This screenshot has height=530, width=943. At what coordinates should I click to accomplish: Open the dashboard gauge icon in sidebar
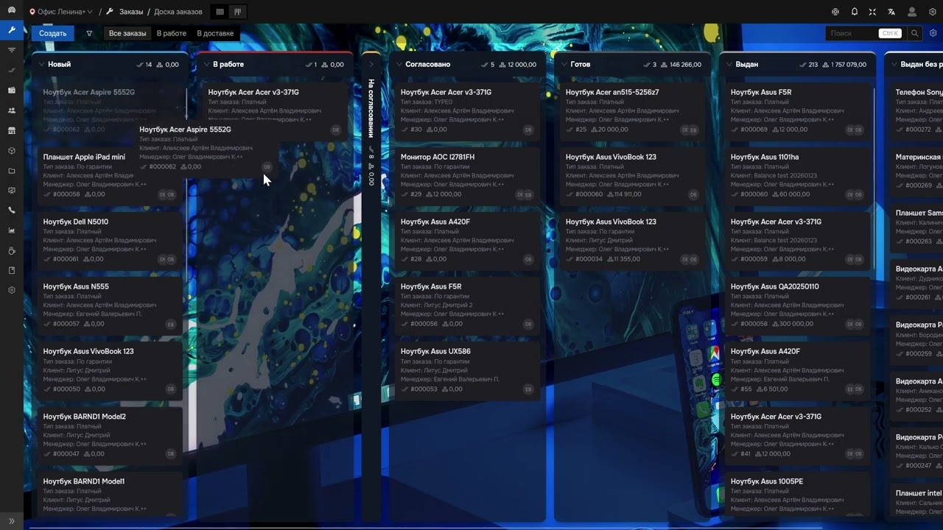tap(11, 10)
